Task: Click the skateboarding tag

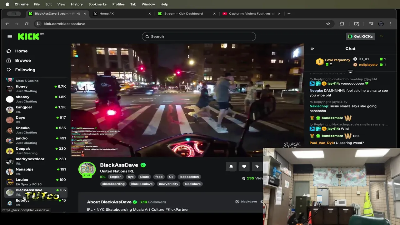Action: pos(113,184)
